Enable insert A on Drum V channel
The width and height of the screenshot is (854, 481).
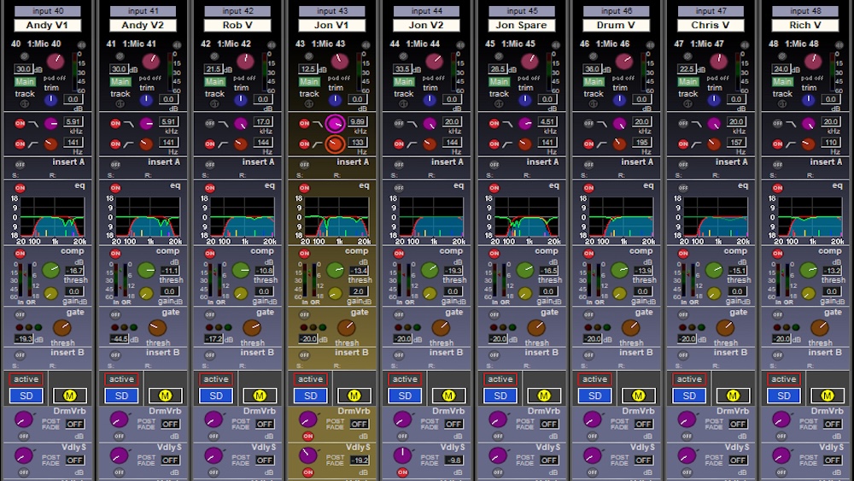coord(587,164)
